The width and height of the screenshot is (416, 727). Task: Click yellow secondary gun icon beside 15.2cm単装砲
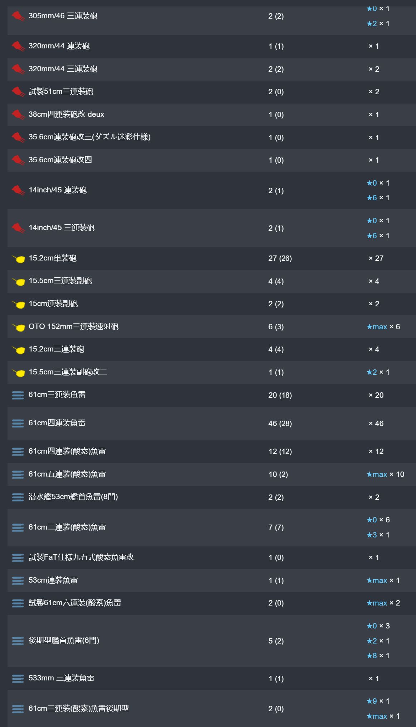click(x=19, y=259)
